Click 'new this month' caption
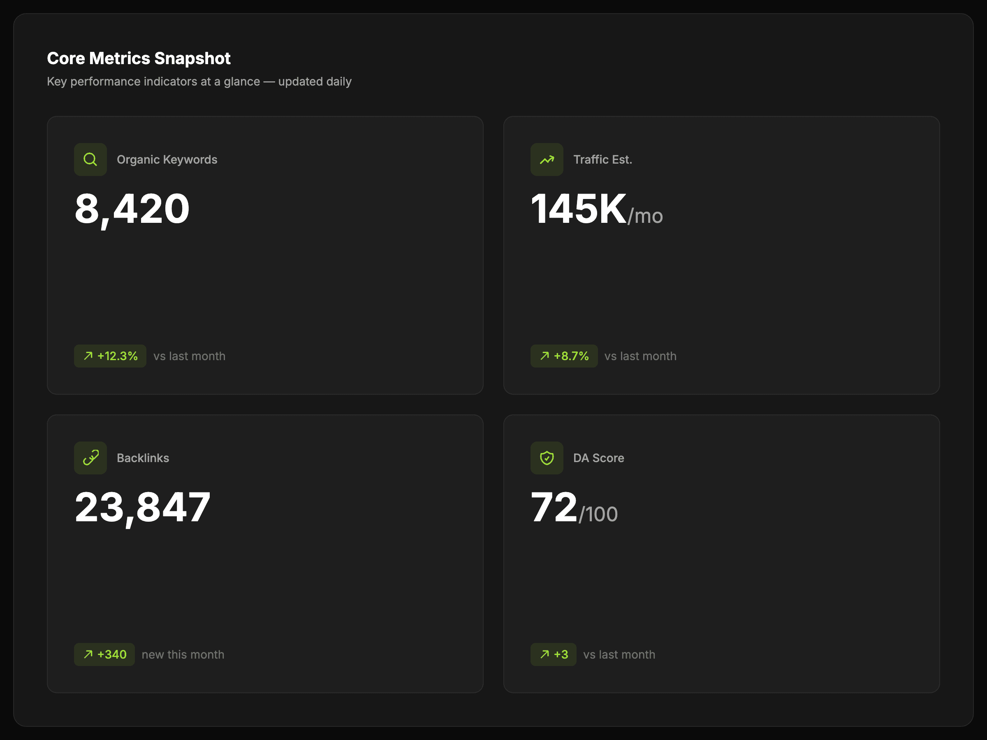The height and width of the screenshot is (740, 987). pyautogui.click(x=183, y=654)
